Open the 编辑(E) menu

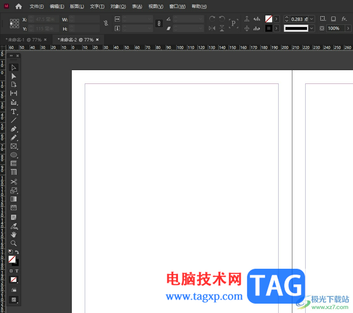[57, 6]
